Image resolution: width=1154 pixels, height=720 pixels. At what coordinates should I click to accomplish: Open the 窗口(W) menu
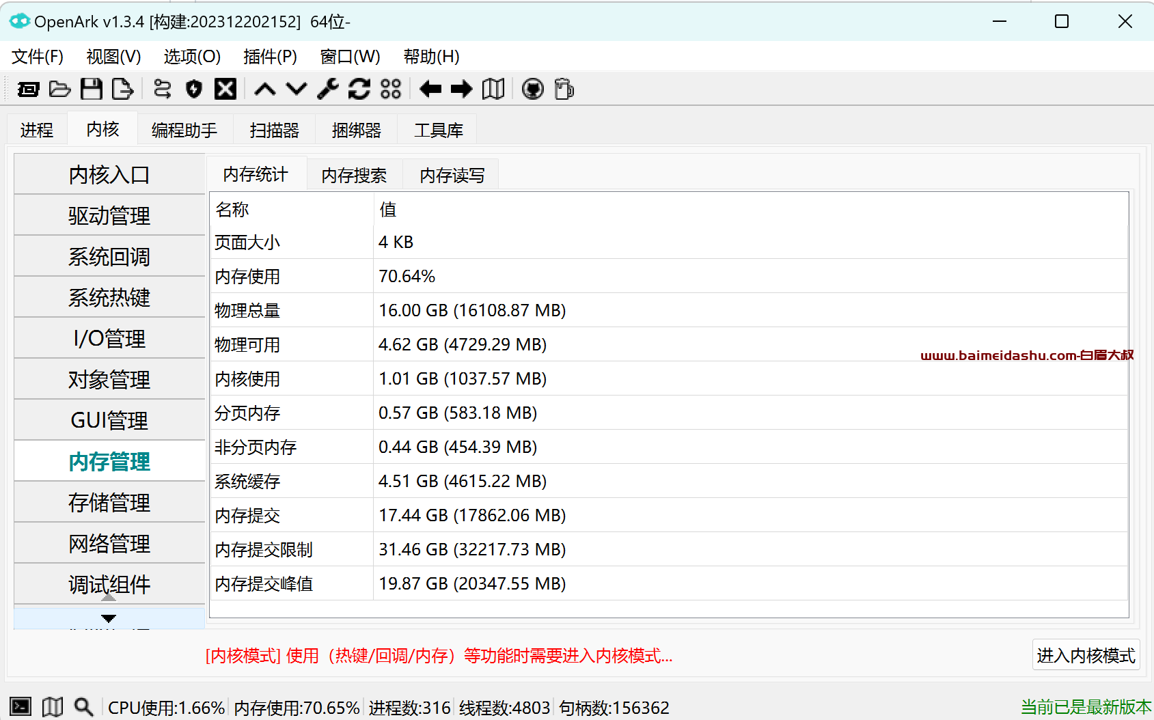[350, 56]
